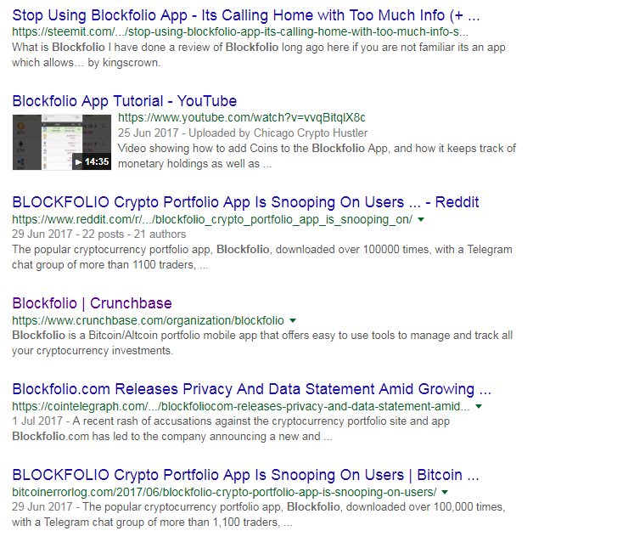Screen dimensions: 634x548
Task: Click the cointelegraph.com green URL text
Action: coord(241,406)
